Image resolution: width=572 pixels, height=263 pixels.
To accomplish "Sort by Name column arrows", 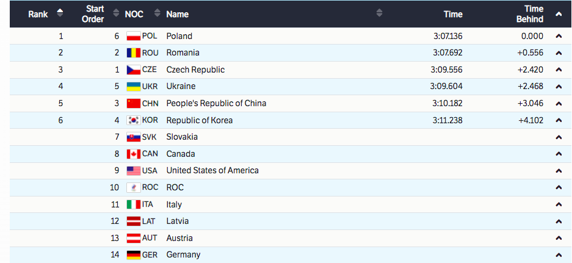I will tap(379, 13).
